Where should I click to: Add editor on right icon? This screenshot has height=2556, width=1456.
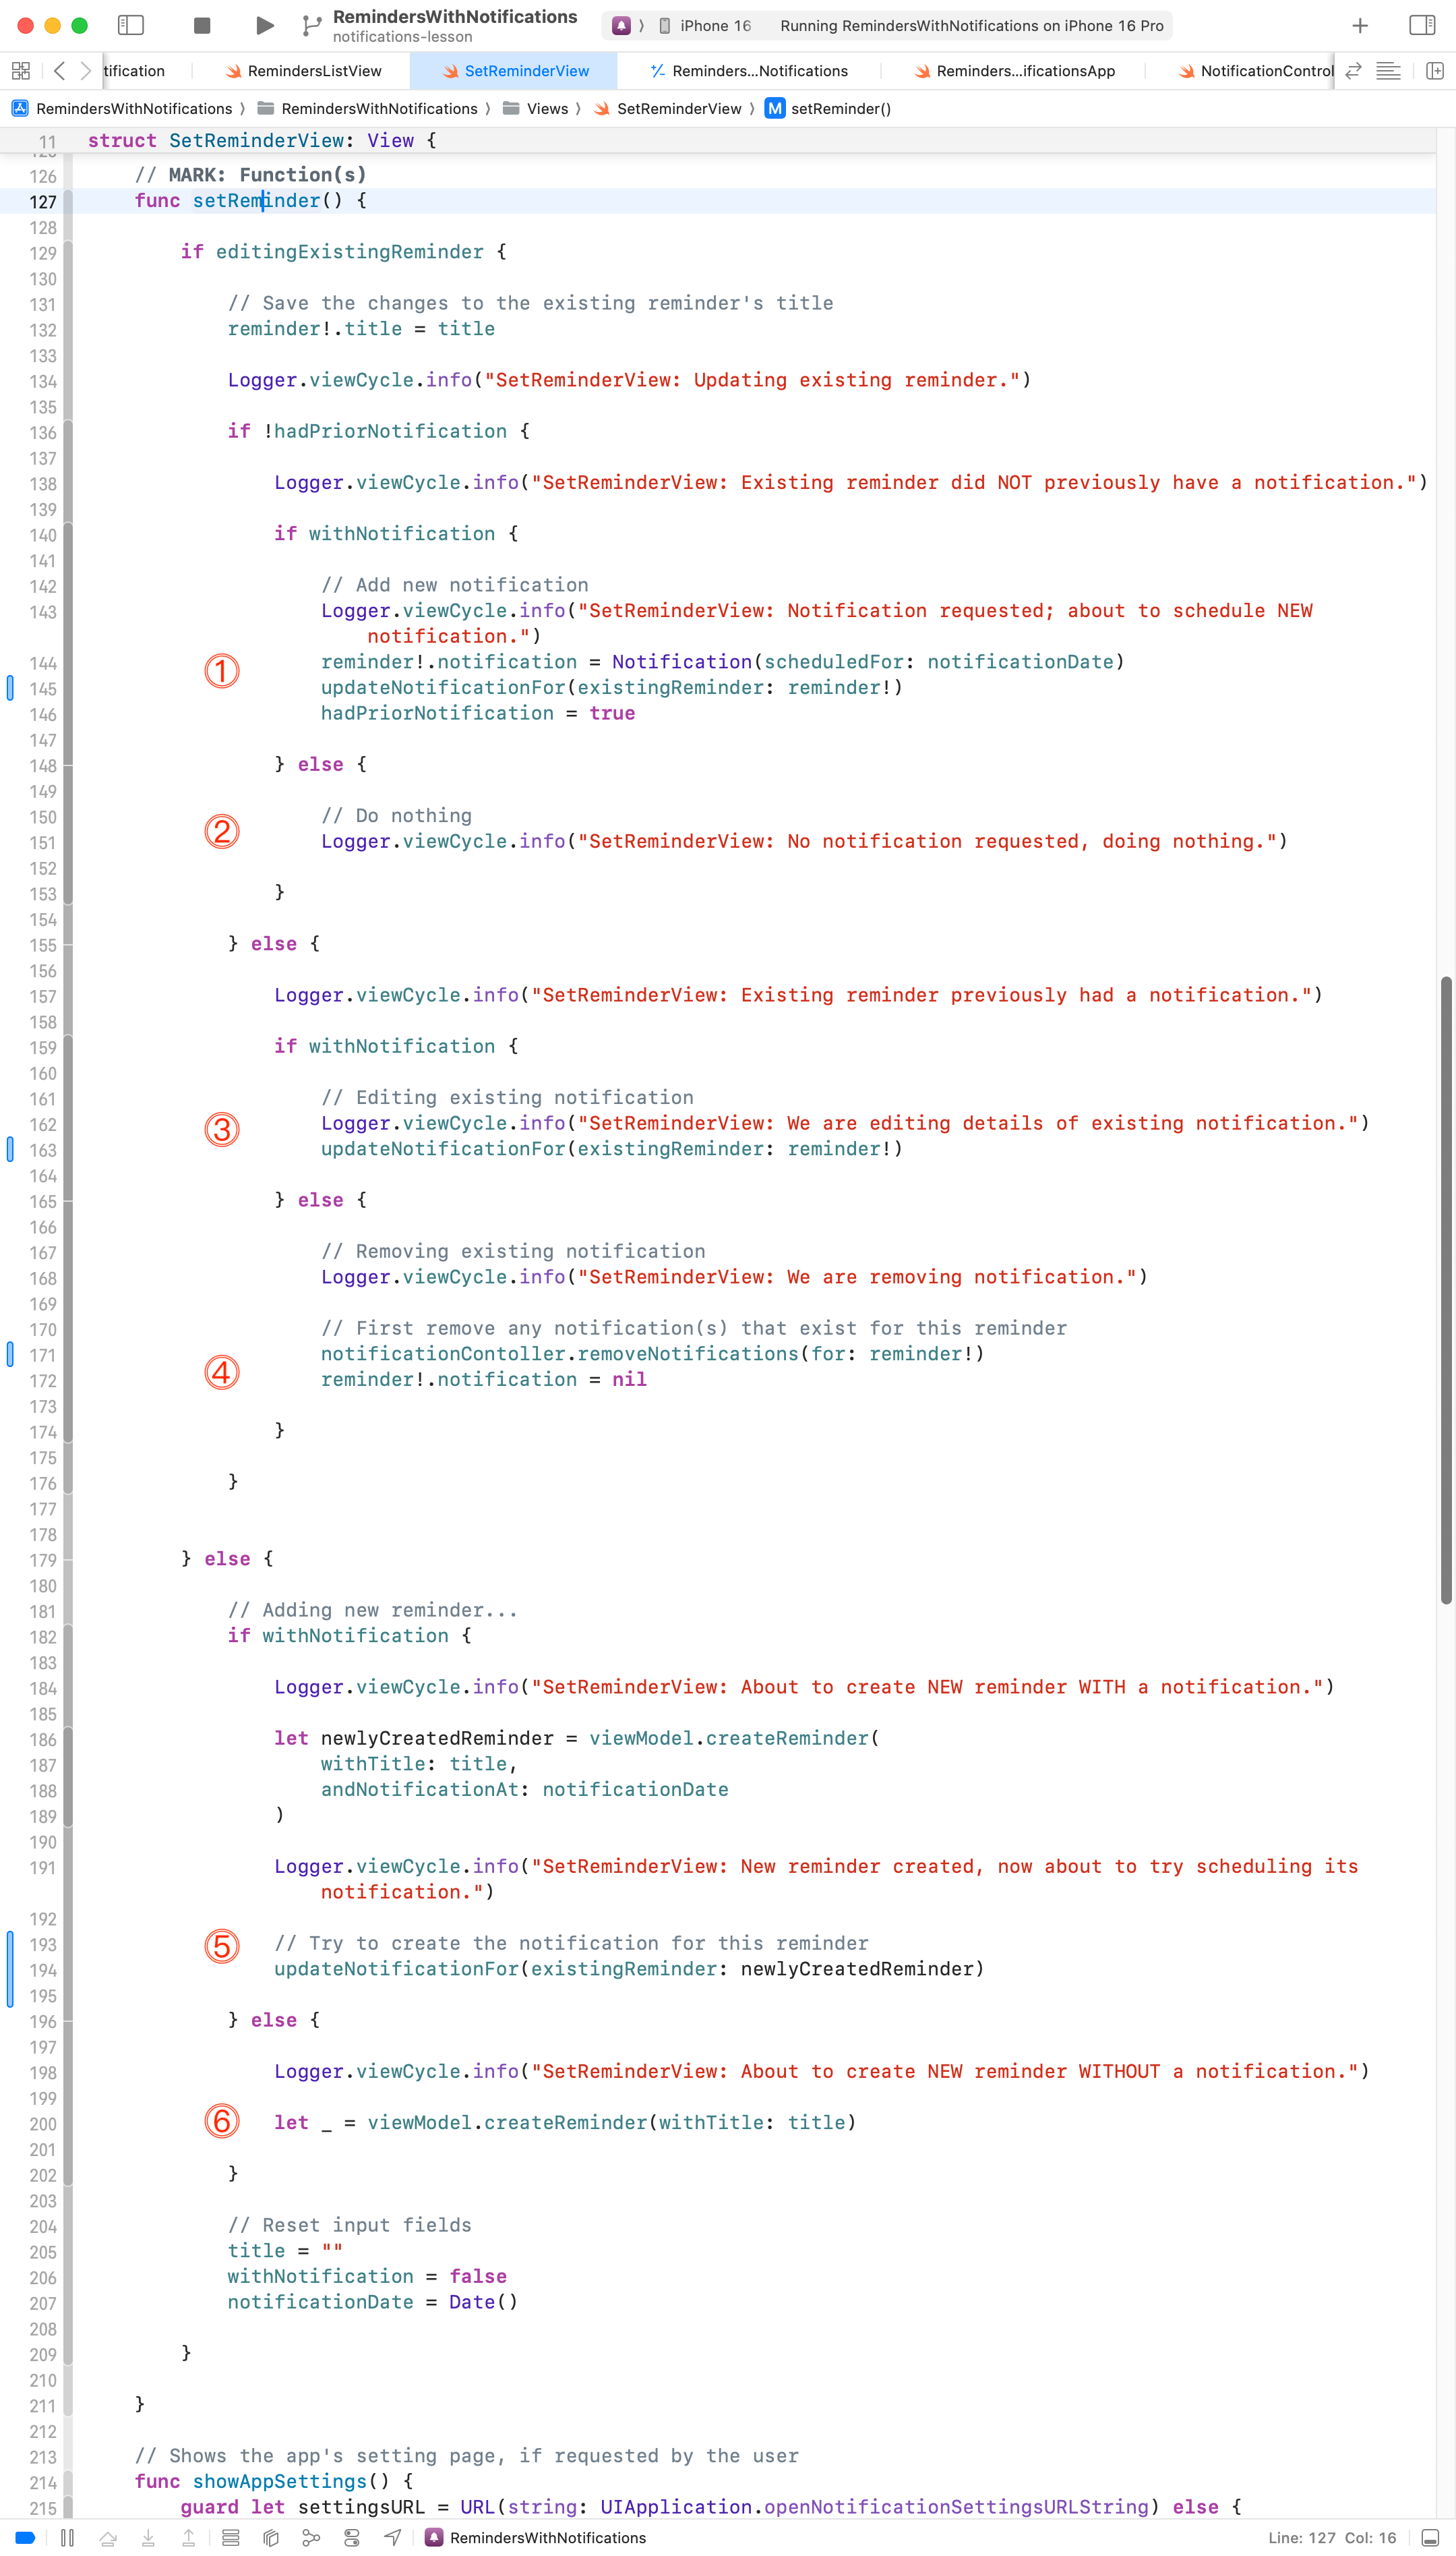pyautogui.click(x=1435, y=71)
